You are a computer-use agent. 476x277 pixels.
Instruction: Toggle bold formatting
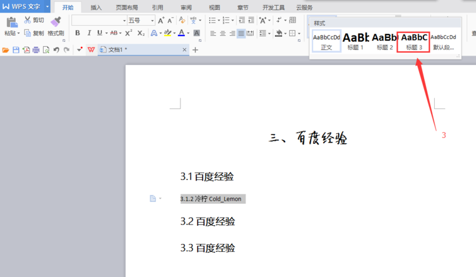click(x=78, y=33)
